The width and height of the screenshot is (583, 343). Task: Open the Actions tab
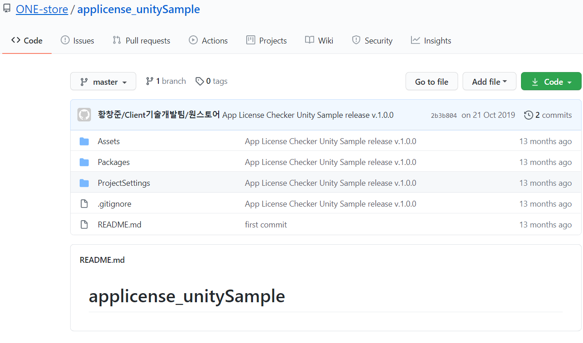pos(208,40)
